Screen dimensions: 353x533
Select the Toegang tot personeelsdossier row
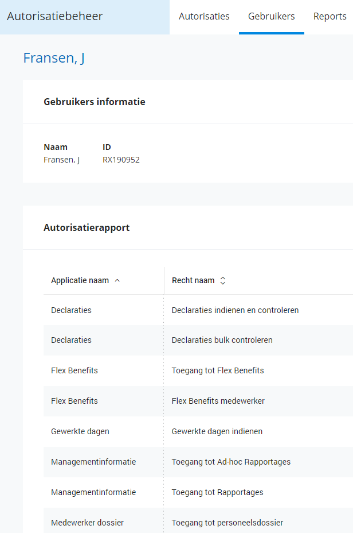coord(227,523)
